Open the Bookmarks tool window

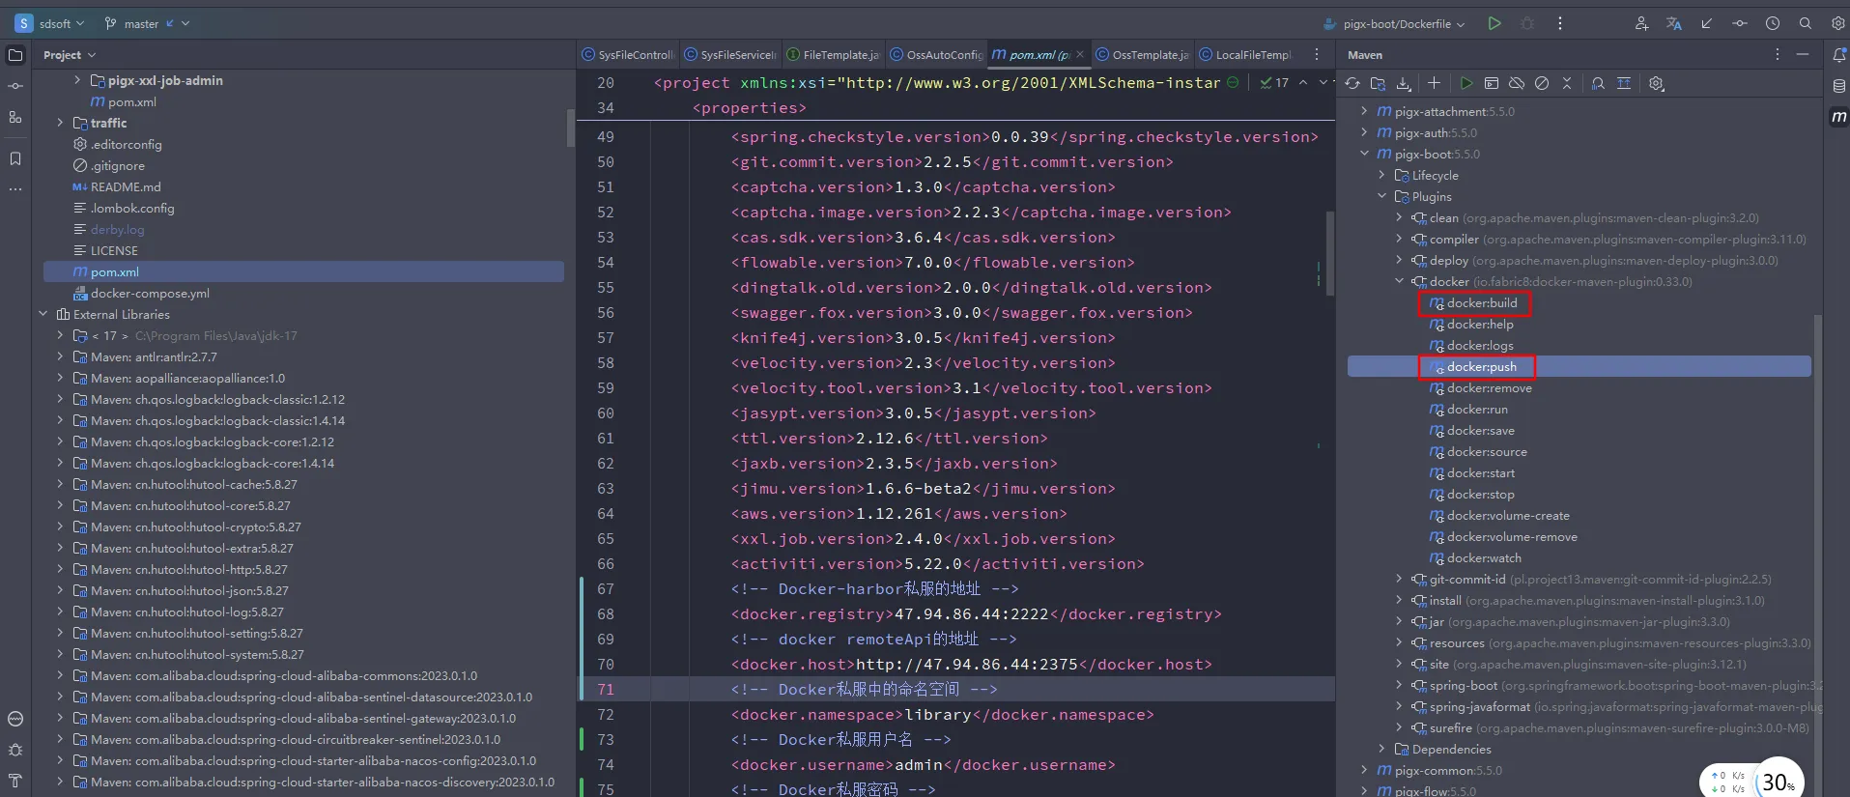(15, 158)
